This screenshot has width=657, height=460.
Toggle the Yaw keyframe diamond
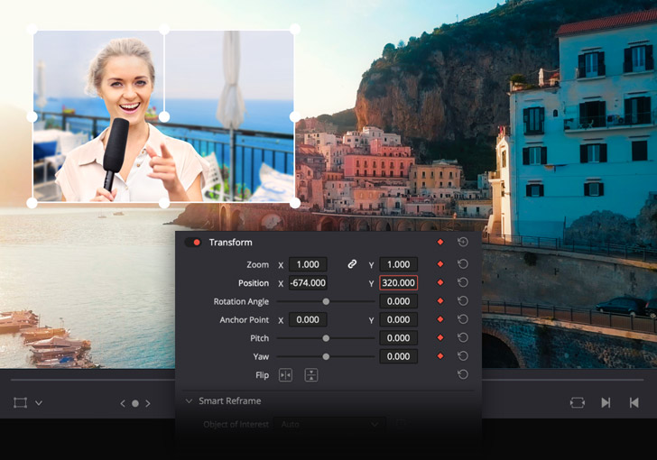440,356
